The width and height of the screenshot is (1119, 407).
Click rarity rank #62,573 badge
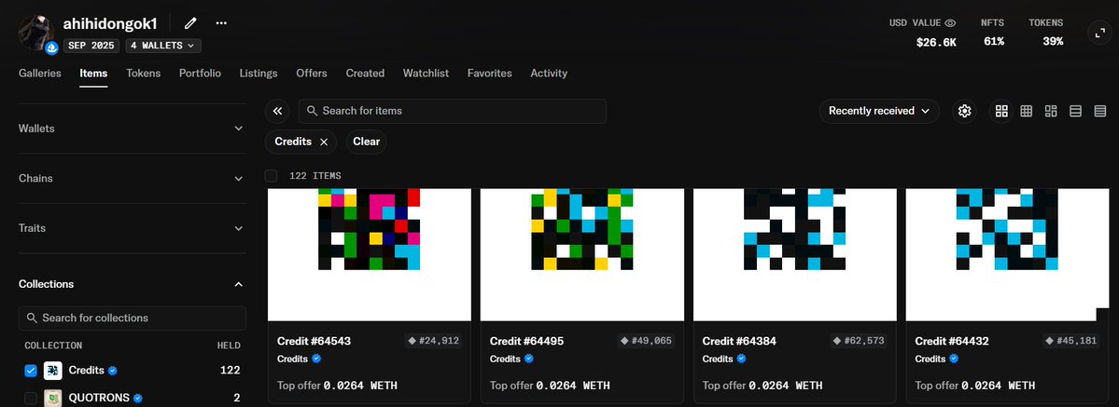[859, 341]
